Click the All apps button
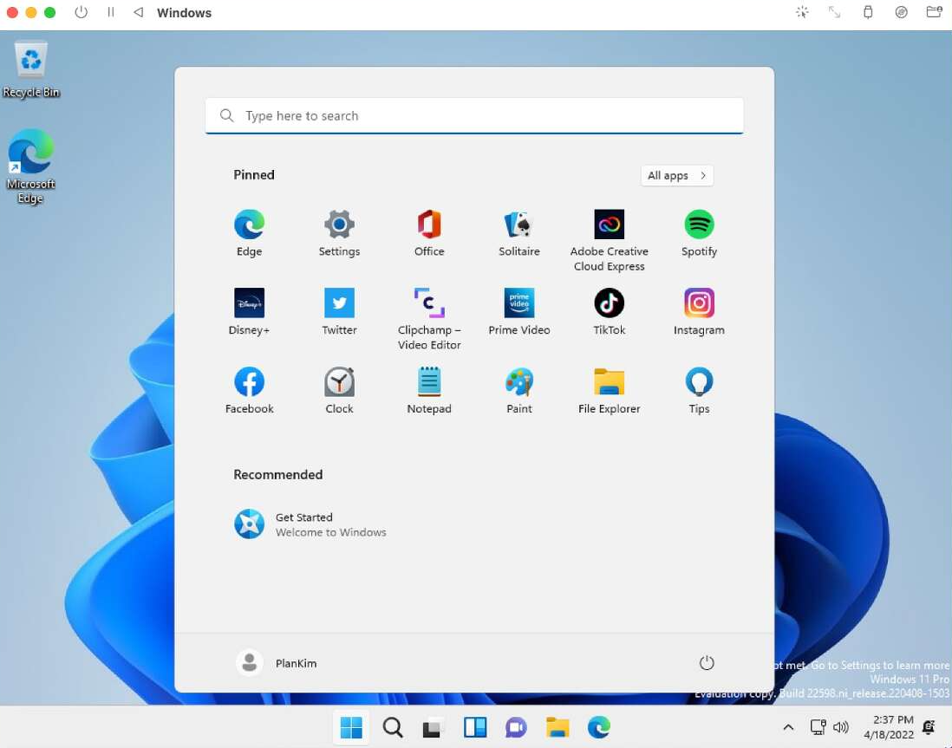Image resolution: width=952 pixels, height=748 pixels. pos(676,175)
